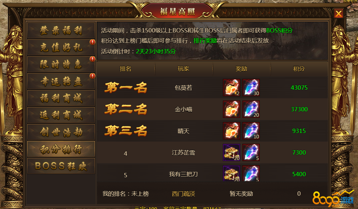Image resolution: width=358 pixels, height=209 pixels.
Task: Open the 幸运转盘 tab
Action: (61, 81)
